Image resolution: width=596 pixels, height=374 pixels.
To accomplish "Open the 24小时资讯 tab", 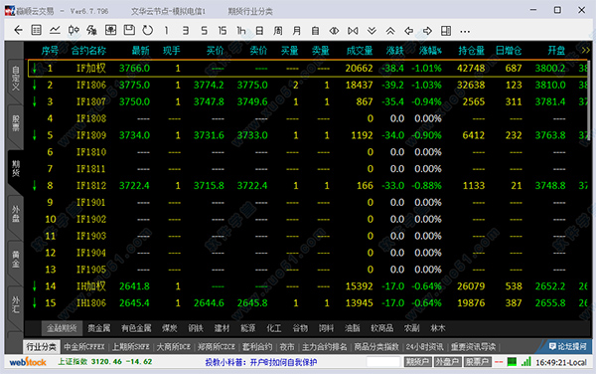I will coord(424,347).
